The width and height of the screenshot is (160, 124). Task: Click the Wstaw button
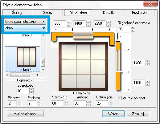pos(113,114)
